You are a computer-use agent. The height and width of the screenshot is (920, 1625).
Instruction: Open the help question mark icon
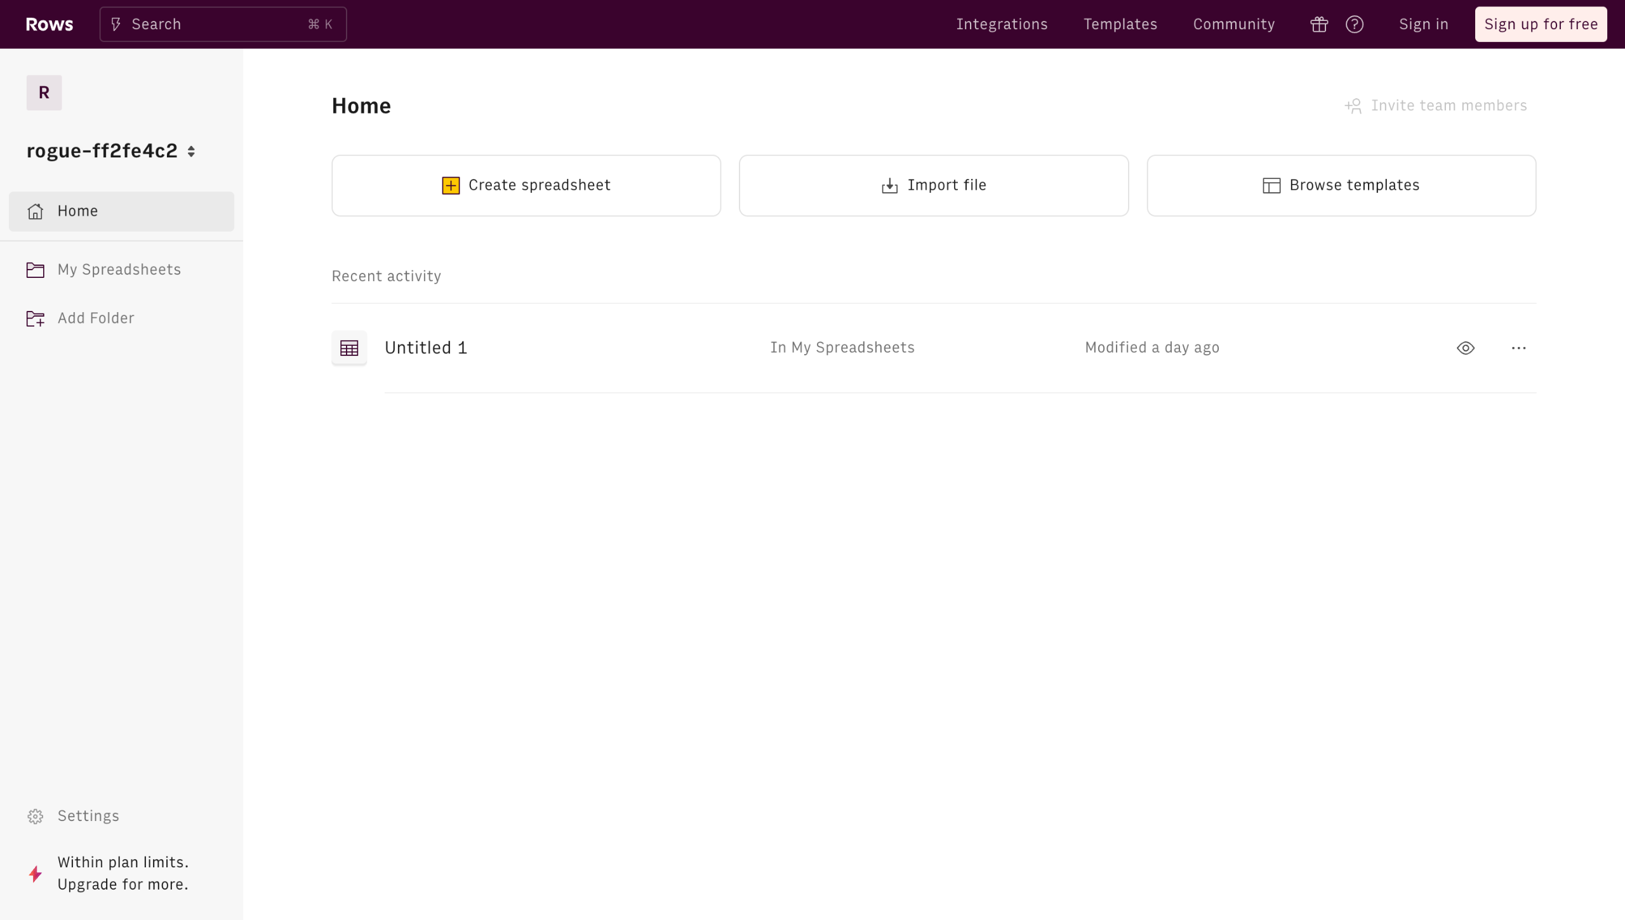(1354, 24)
